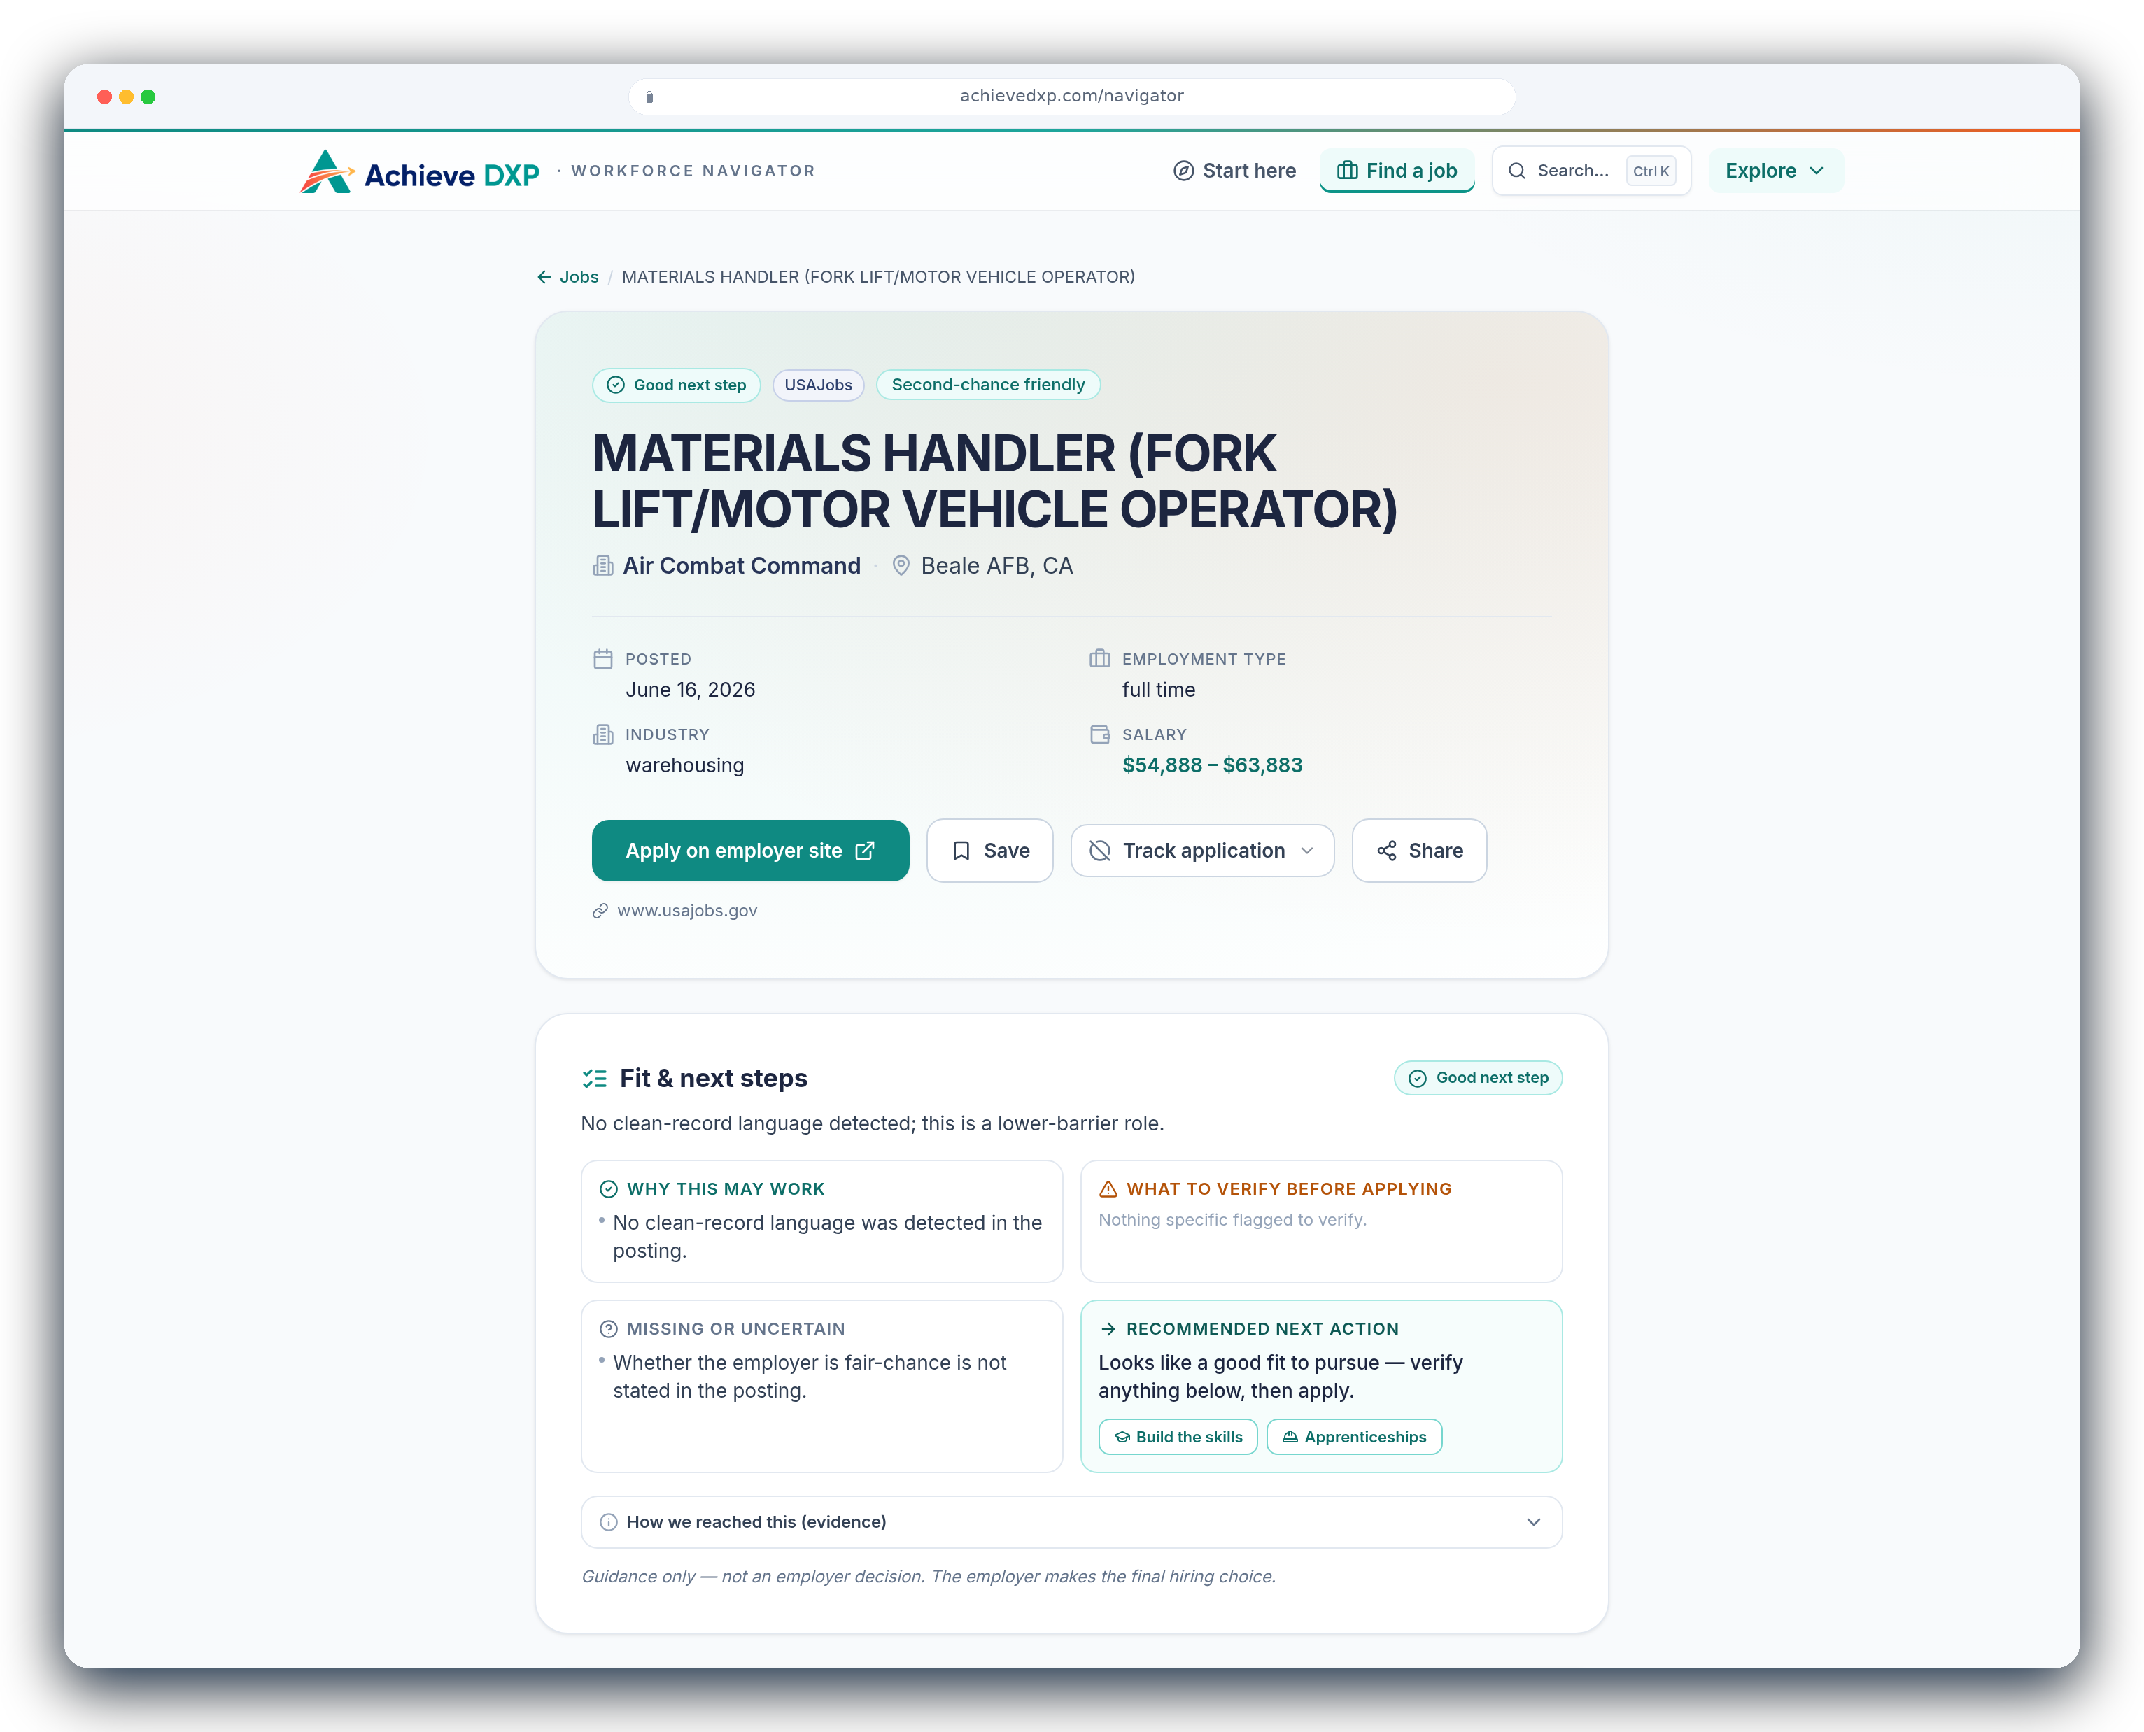Screen dimensions: 2144x1732
Task: Click the June 16, 2026 posted date
Action: [x=690, y=690]
